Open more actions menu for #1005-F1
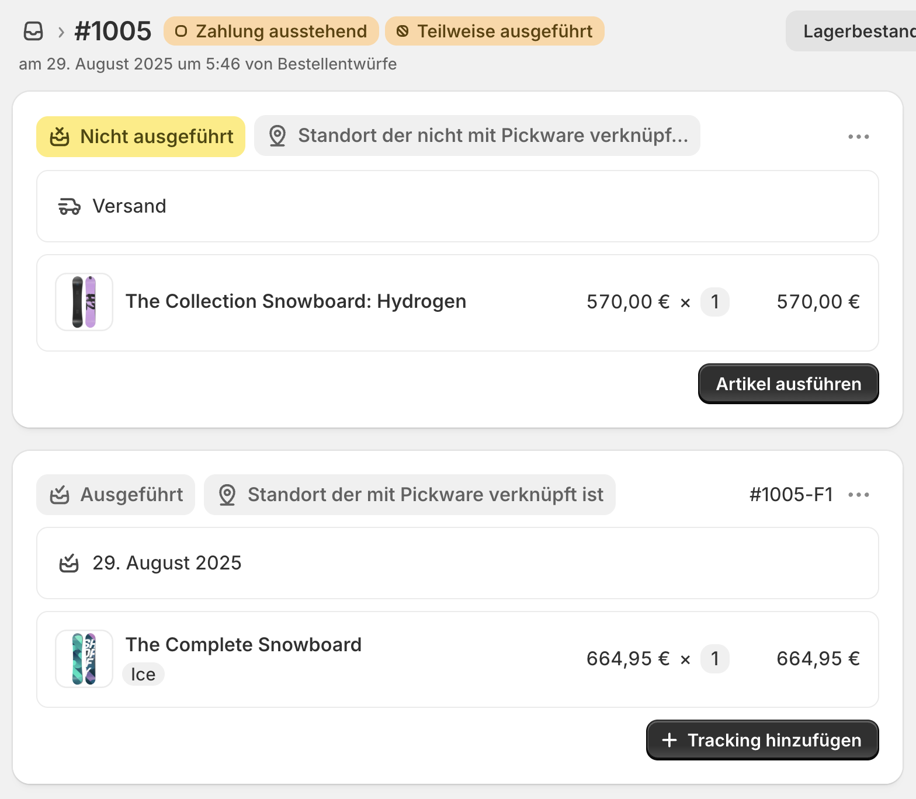Viewport: 916px width, 799px height. [x=858, y=495]
